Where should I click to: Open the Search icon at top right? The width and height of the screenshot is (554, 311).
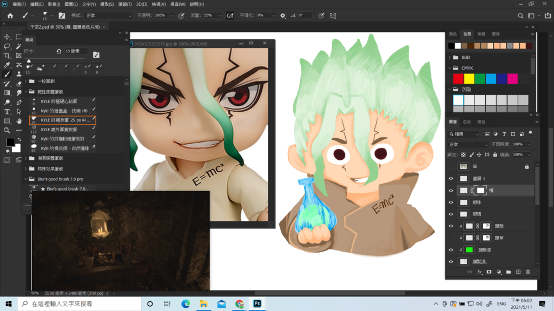pyautogui.click(x=520, y=16)
